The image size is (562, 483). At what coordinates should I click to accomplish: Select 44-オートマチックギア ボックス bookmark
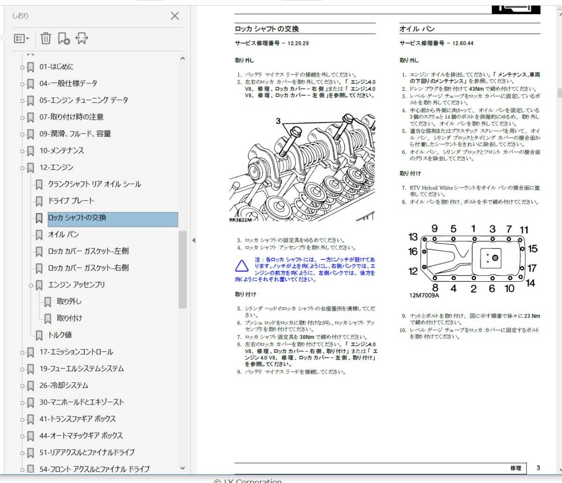pyautogui.click(x=81, y=436)
